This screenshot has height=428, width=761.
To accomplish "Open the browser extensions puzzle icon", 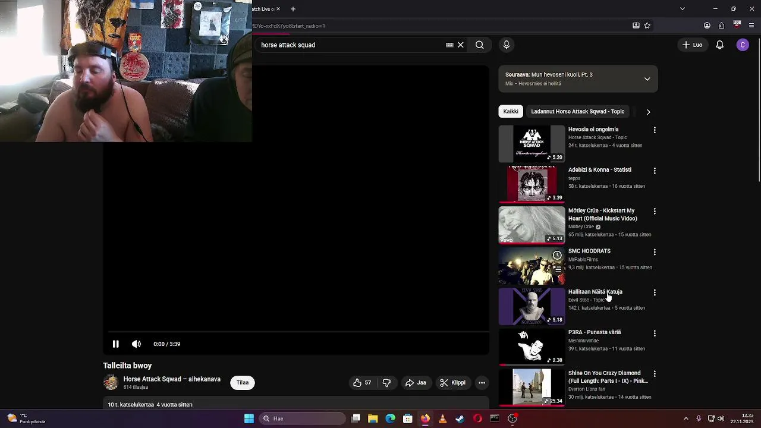I will click(x=722, y=26).
